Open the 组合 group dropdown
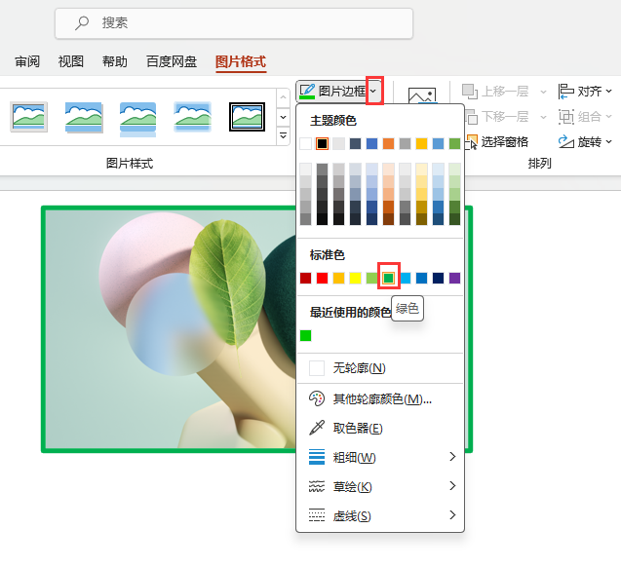 [585, 117]
